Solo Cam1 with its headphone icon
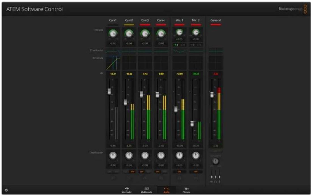311x195 pixels. 113,178
